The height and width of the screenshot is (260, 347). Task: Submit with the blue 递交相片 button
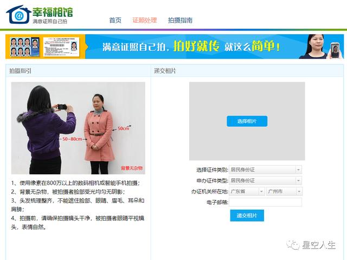pos(247,216)
